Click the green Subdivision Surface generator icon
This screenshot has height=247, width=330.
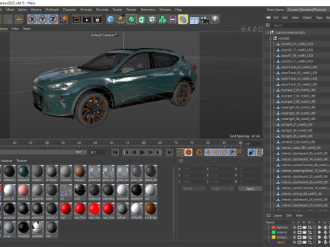click(x=131, y=19)
